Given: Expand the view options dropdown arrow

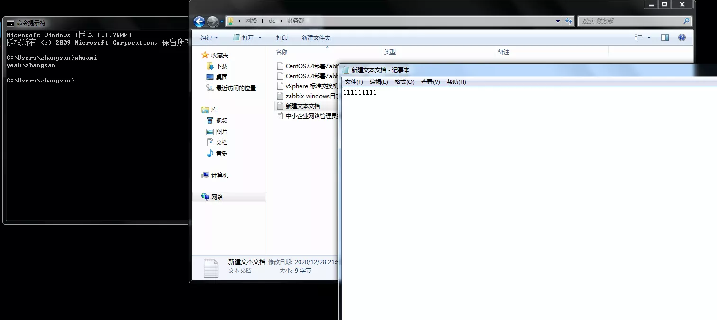Looking at the screenshot, I should point(649,37).
